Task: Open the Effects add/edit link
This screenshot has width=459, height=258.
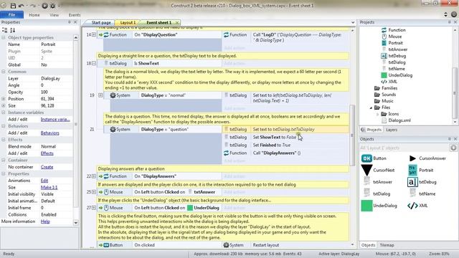Action: [47, 153]
